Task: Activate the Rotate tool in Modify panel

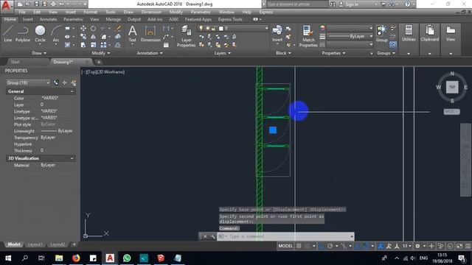Action: pyautogui.click(x=94, y=28)
